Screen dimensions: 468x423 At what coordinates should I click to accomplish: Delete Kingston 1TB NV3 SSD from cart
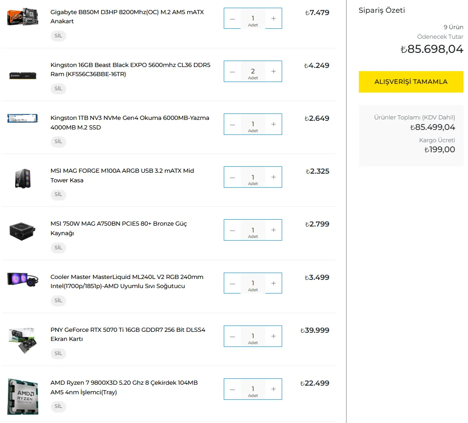58,142
